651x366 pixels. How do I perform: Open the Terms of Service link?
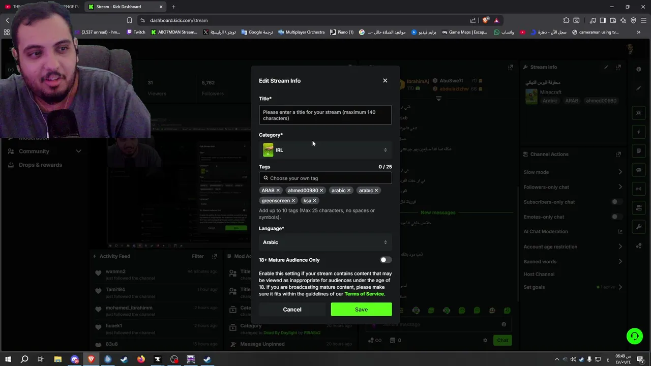click(364, 294)
